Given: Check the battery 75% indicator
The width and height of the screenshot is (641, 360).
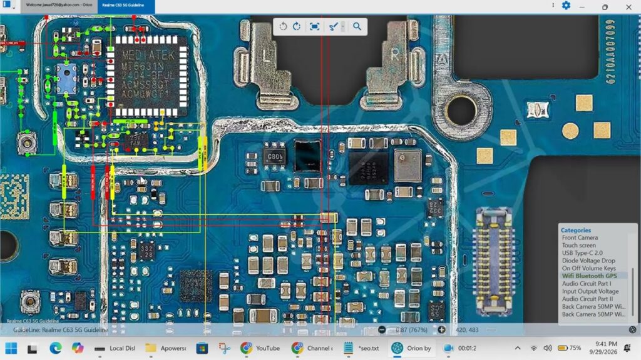Looking at the screenshot, I should click(x=569, y=348).
